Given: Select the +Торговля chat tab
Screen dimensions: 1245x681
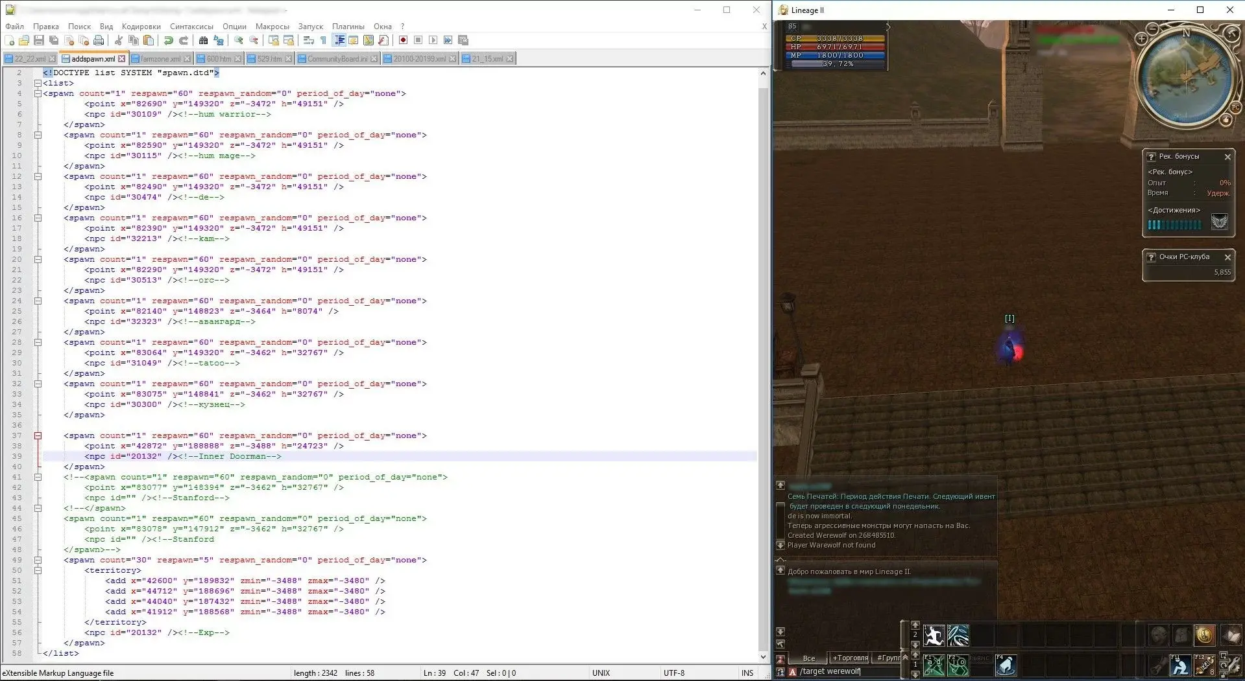Looking at the screenshot, I should [850, 658].
